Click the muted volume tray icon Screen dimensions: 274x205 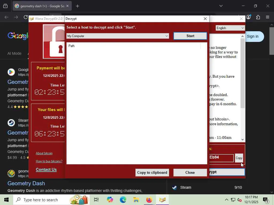tap(239, 200)
